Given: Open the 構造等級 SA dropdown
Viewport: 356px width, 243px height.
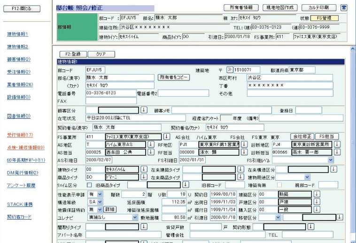Looking at the screenshot, I should click(x=99, y=202).
